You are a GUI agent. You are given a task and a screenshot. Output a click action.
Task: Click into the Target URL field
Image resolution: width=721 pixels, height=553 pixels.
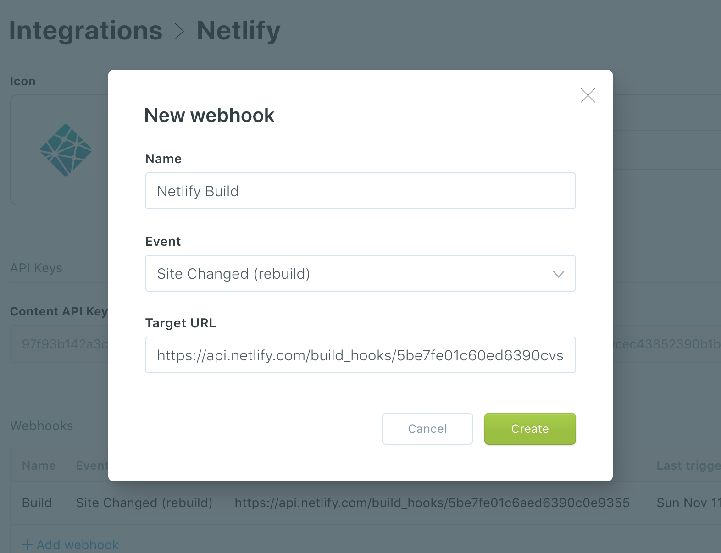coord(360,355)
